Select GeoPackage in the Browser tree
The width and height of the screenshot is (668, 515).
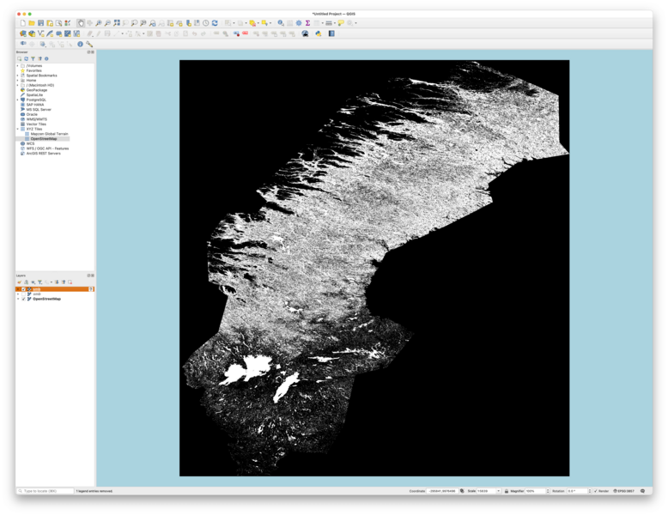[37, 90]
